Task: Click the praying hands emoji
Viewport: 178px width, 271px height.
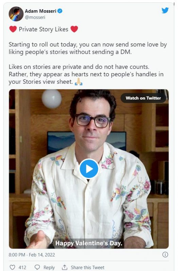Action: (x=78, y=82)
